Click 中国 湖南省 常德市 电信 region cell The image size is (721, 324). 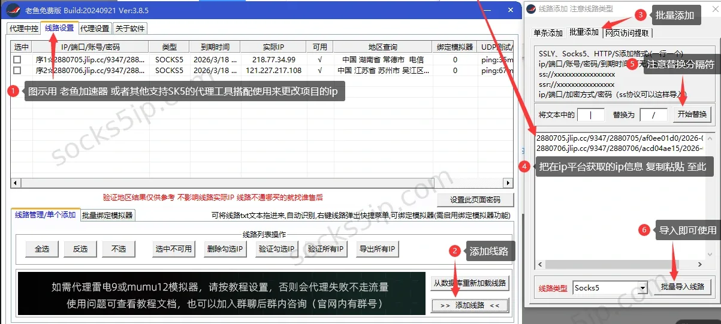tap(383, 60)
